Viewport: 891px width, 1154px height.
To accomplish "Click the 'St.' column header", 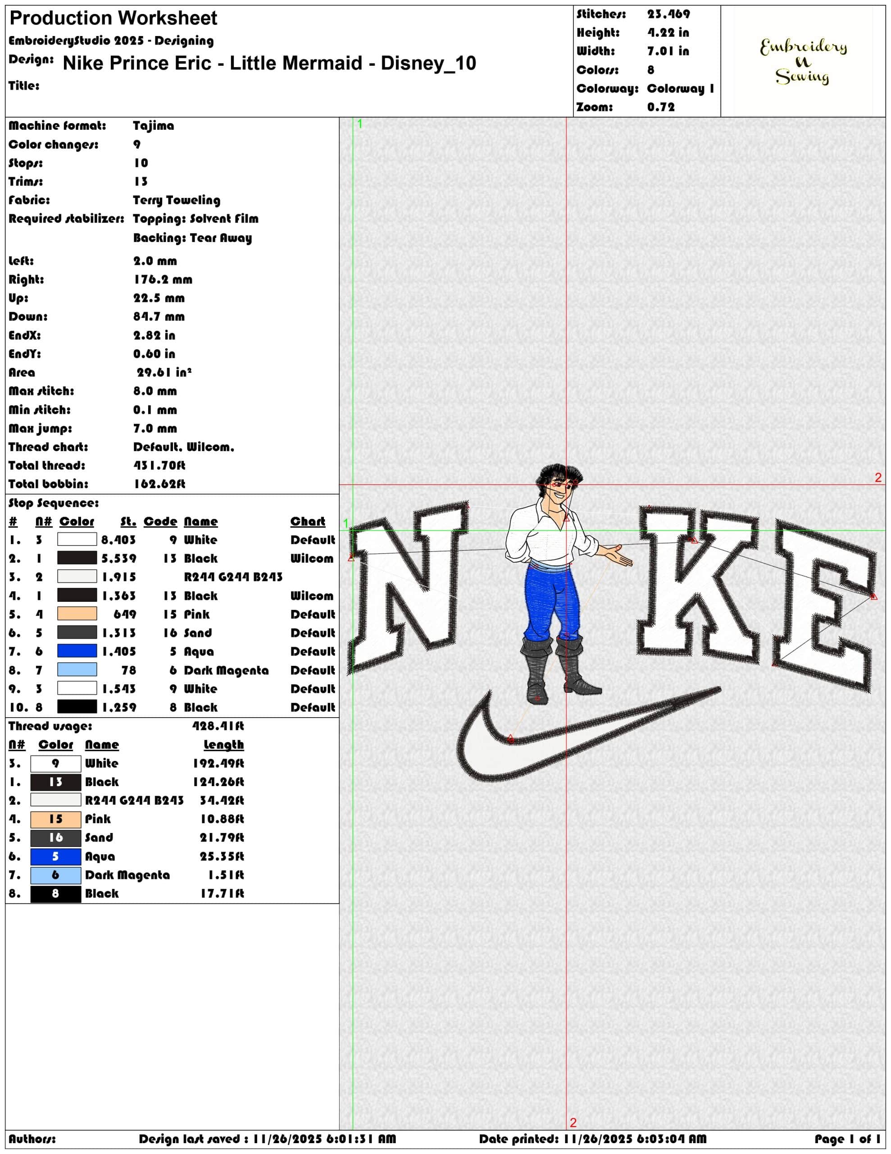I will [128, 522].
